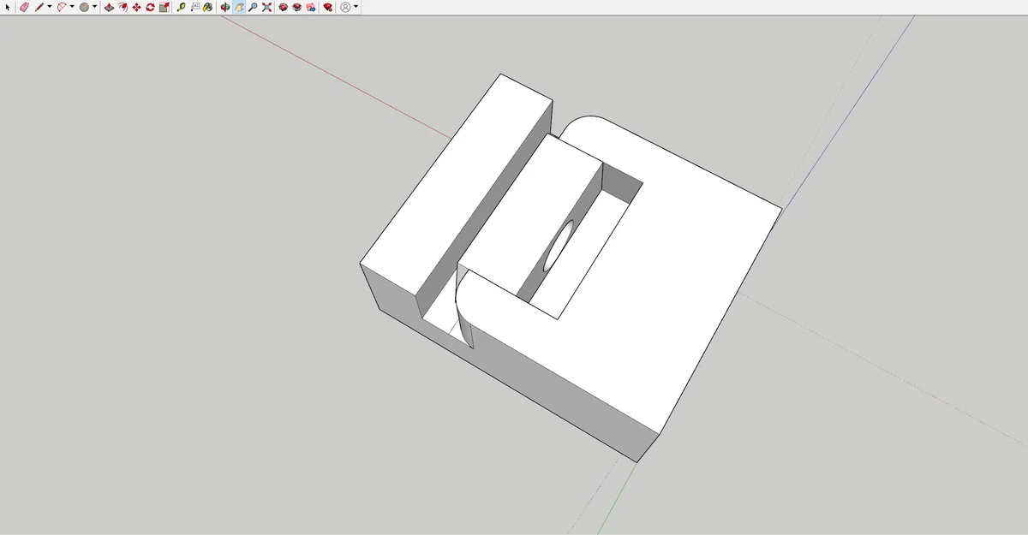Image resolution: width=1028 pixels, height=535 pixels.
Task: Click the circular hole in the model
Action: pyautogui.click(x=559, y=245)
